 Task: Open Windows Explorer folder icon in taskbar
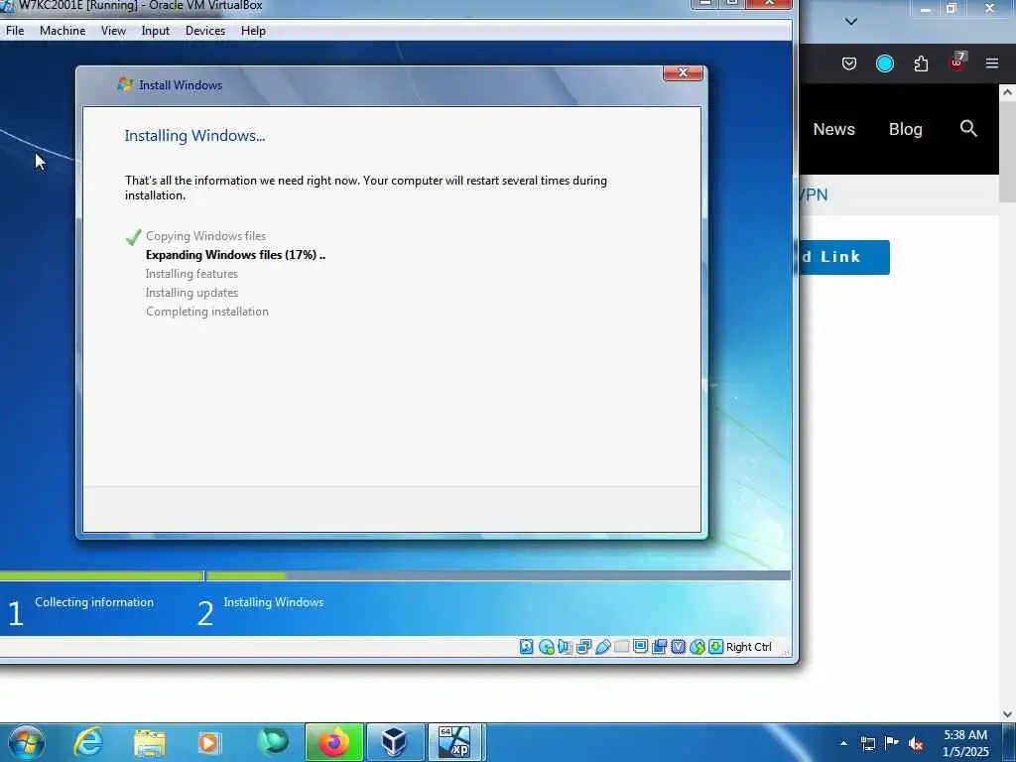(150, 742)
